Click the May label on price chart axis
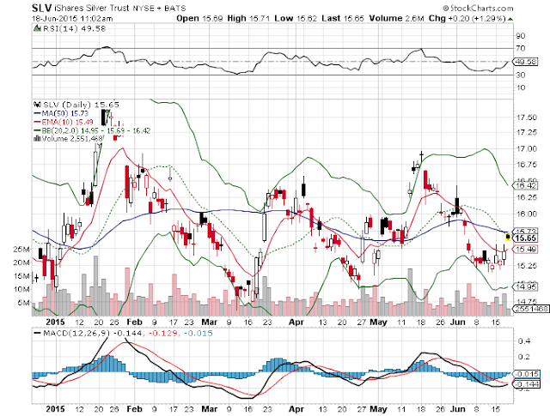 [x=378, y=322]
